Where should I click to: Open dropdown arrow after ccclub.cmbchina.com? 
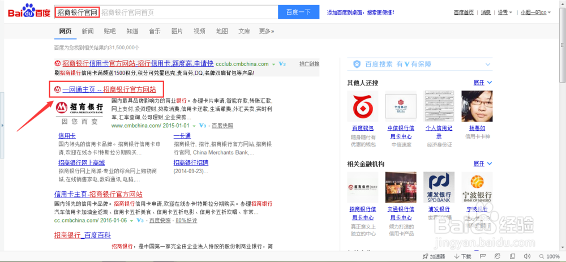coord(273,65)
